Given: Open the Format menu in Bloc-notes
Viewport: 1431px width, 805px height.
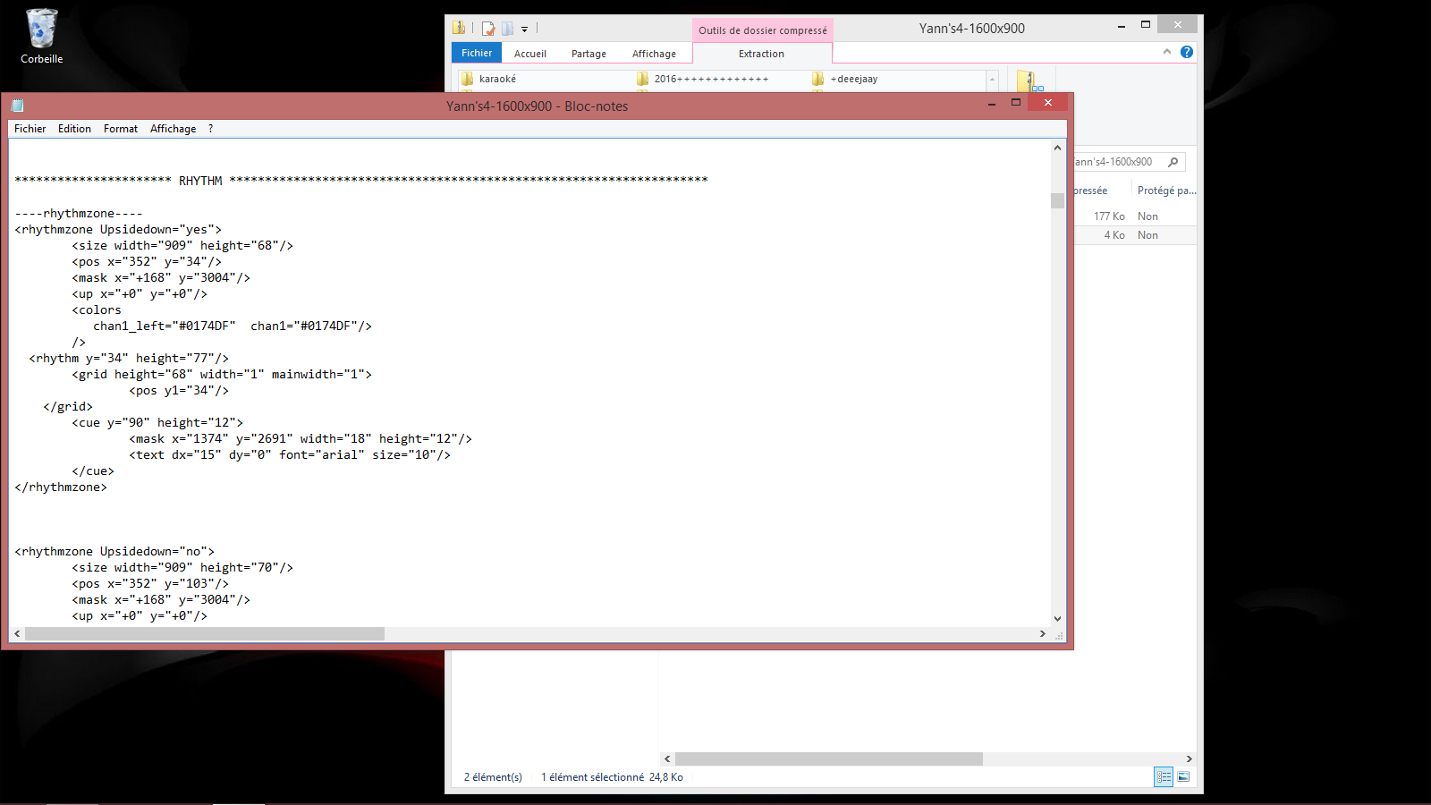Looking at the screenshot, I should coord(121,129).
